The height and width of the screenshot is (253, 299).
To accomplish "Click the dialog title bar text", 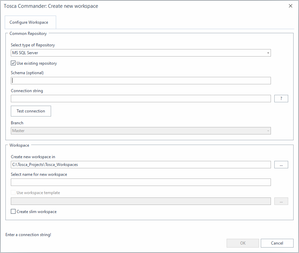I will 51,6.
